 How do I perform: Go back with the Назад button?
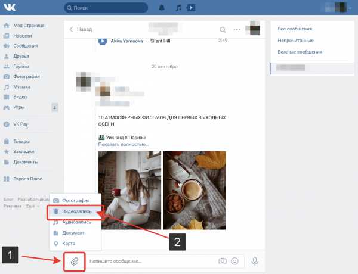click(x=81, y=29)
